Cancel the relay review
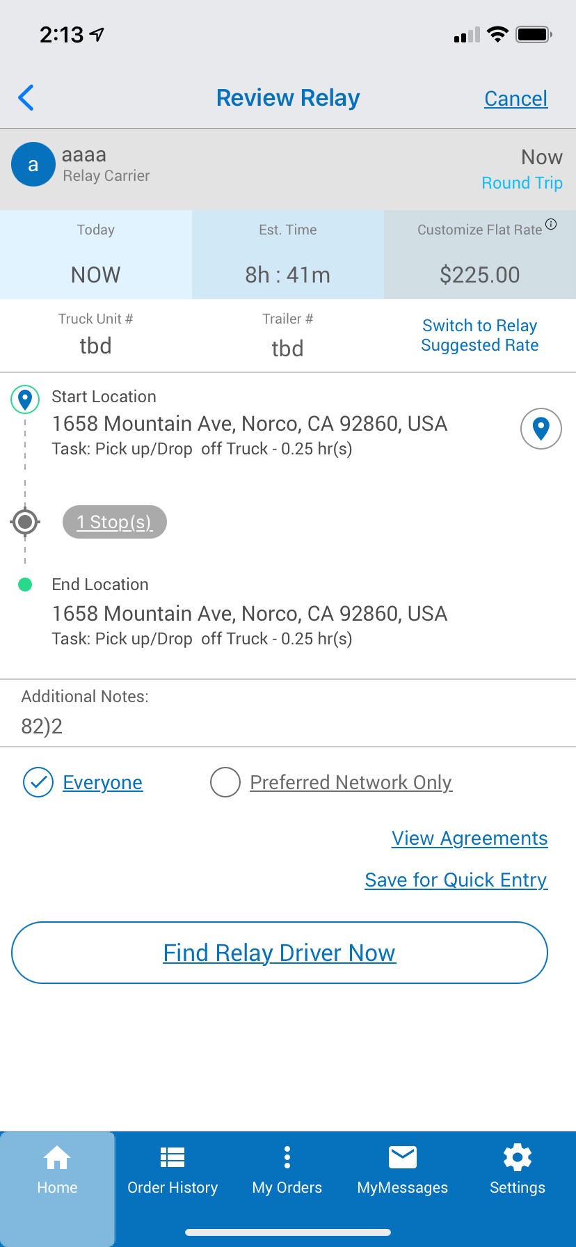The width and height of the screenshot is (576, 1247). pyautogui.click(x=515, y=99)
